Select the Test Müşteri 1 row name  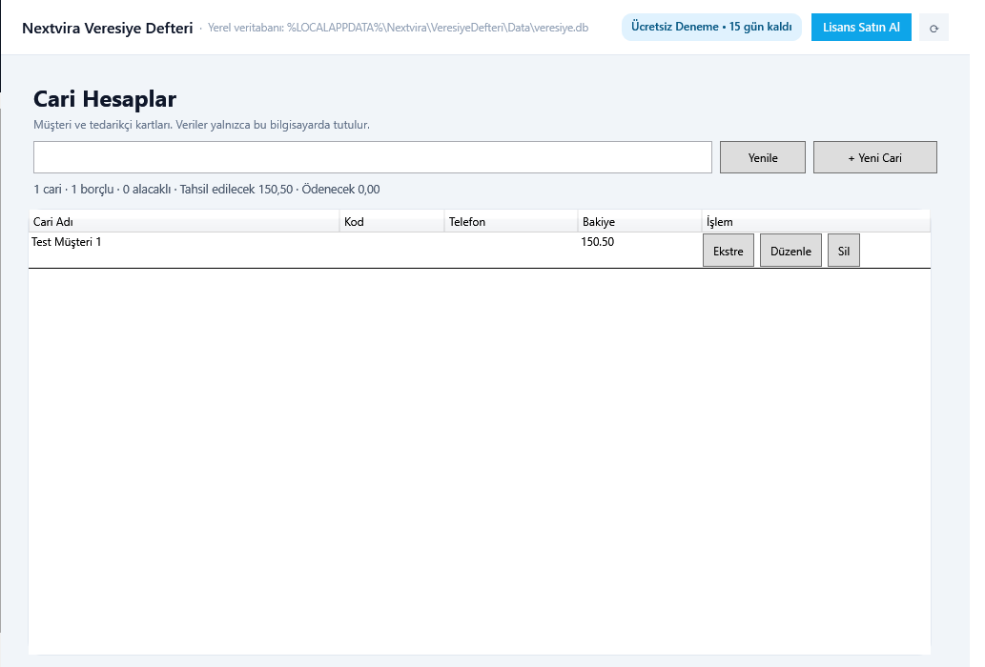click(x=67, y=242)
